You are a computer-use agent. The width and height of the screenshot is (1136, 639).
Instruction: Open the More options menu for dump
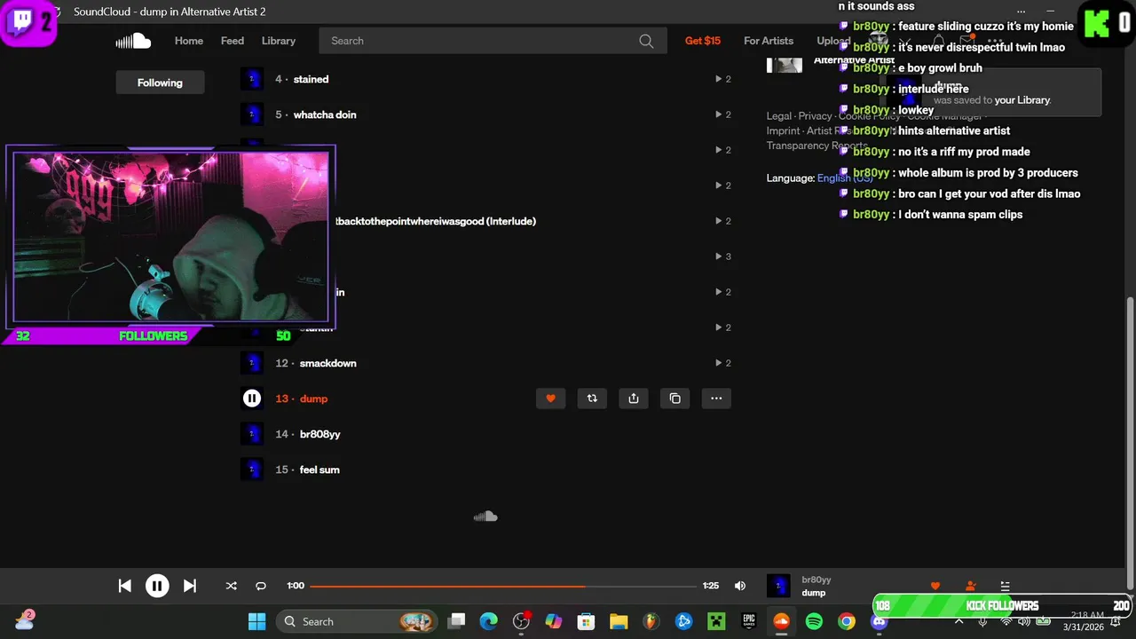[x=716, y=398]
